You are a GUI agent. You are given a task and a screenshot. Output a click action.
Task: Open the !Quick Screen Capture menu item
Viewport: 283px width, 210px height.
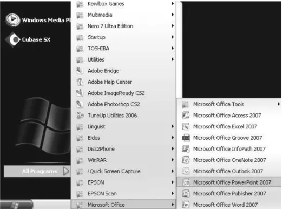click(123, 171)
